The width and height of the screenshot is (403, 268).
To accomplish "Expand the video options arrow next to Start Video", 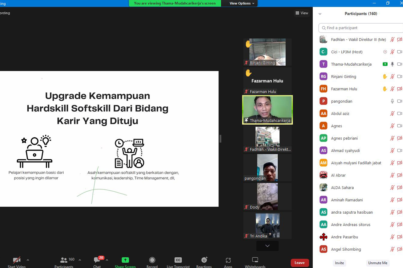I will pos(28,260).
